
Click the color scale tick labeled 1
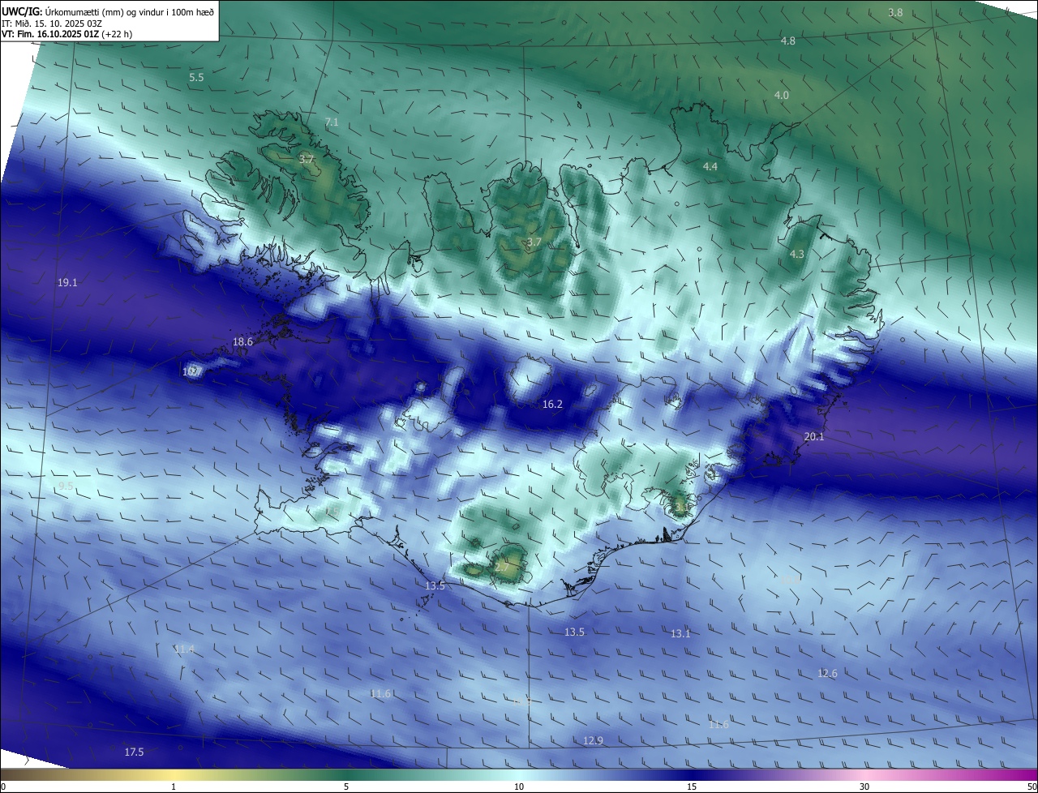pyautogui.click(x=174, y=787)
